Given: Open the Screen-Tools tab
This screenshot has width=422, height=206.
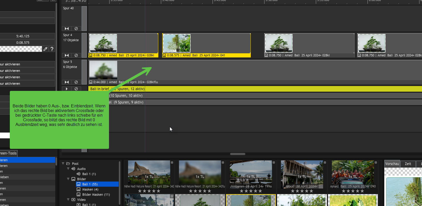Looking at the screenshot, I should click(x=9, y=153).
